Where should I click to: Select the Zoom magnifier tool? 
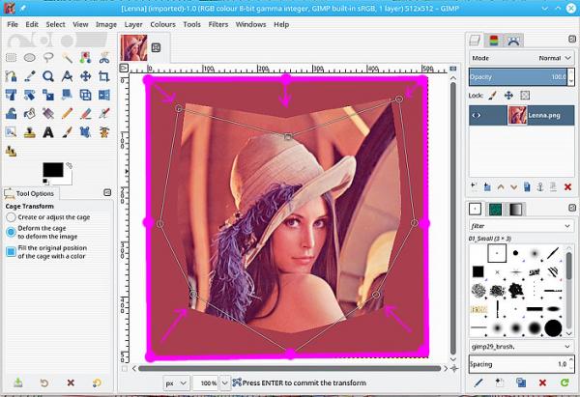click(x=48, y=76)
